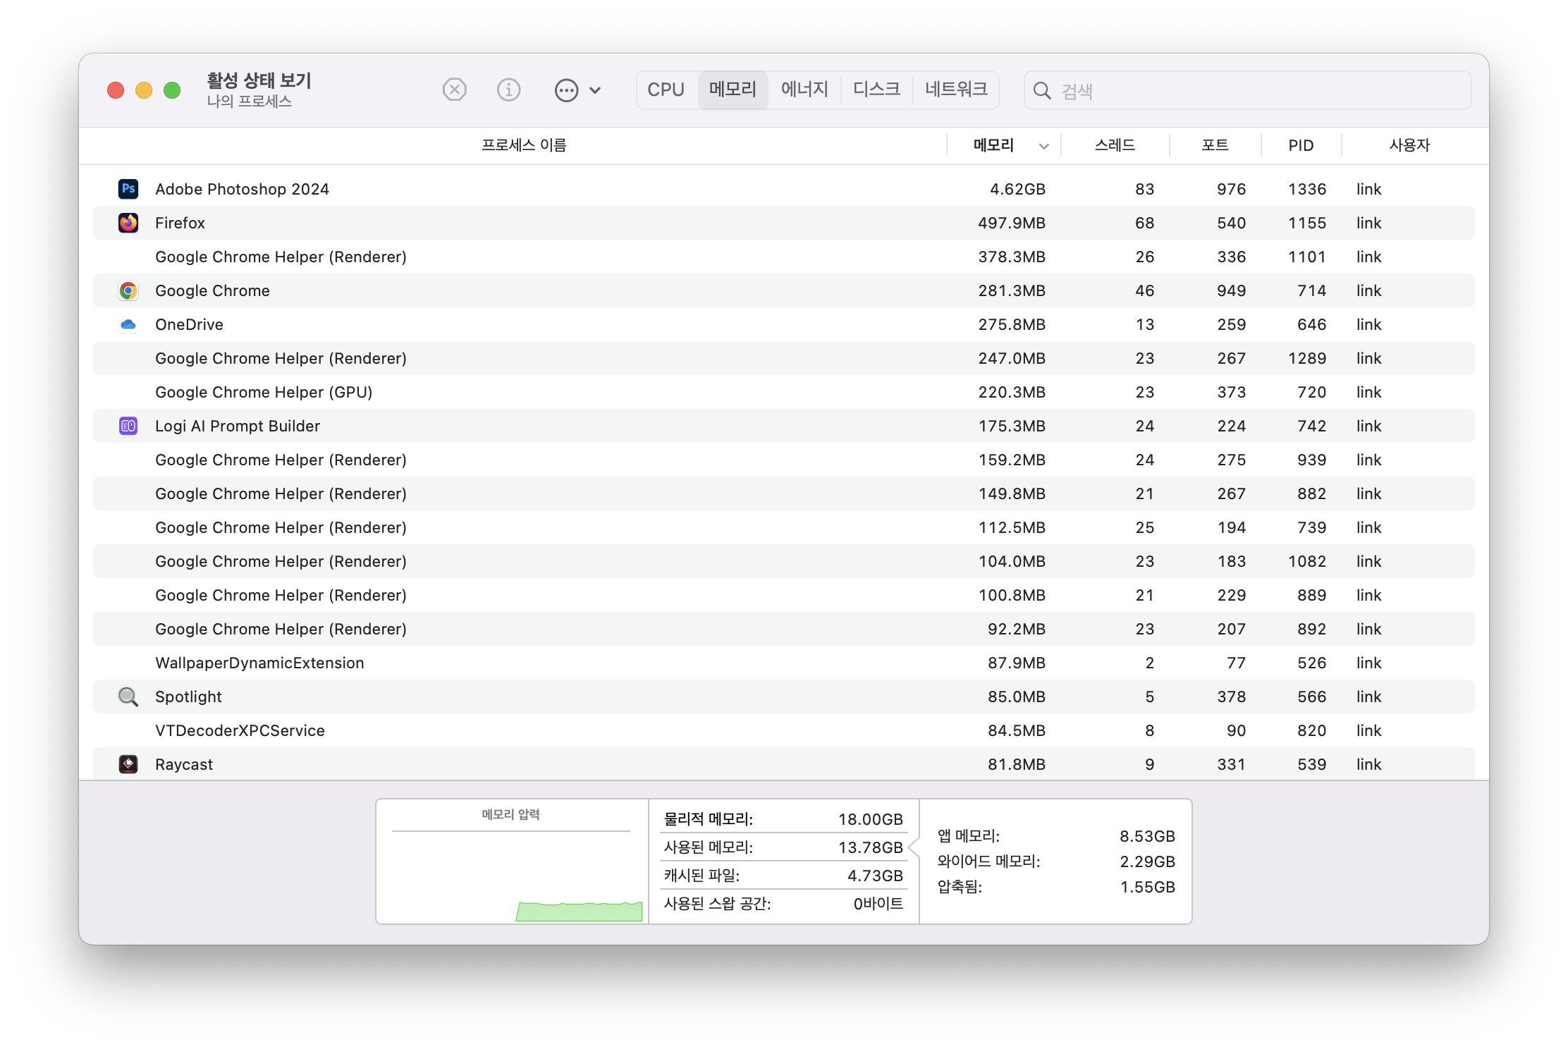The height and width of the screenshot is (1049, 1568).
Task: Open the ellipsis more-options dropdown
Action: tap(566, 90)
